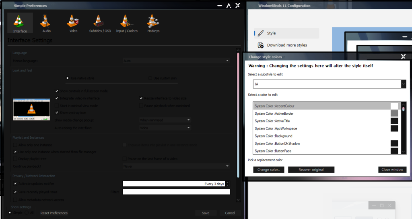Select the All show settings radio
Viewport: 412px width, 219px height.
[x=27, y=213]
